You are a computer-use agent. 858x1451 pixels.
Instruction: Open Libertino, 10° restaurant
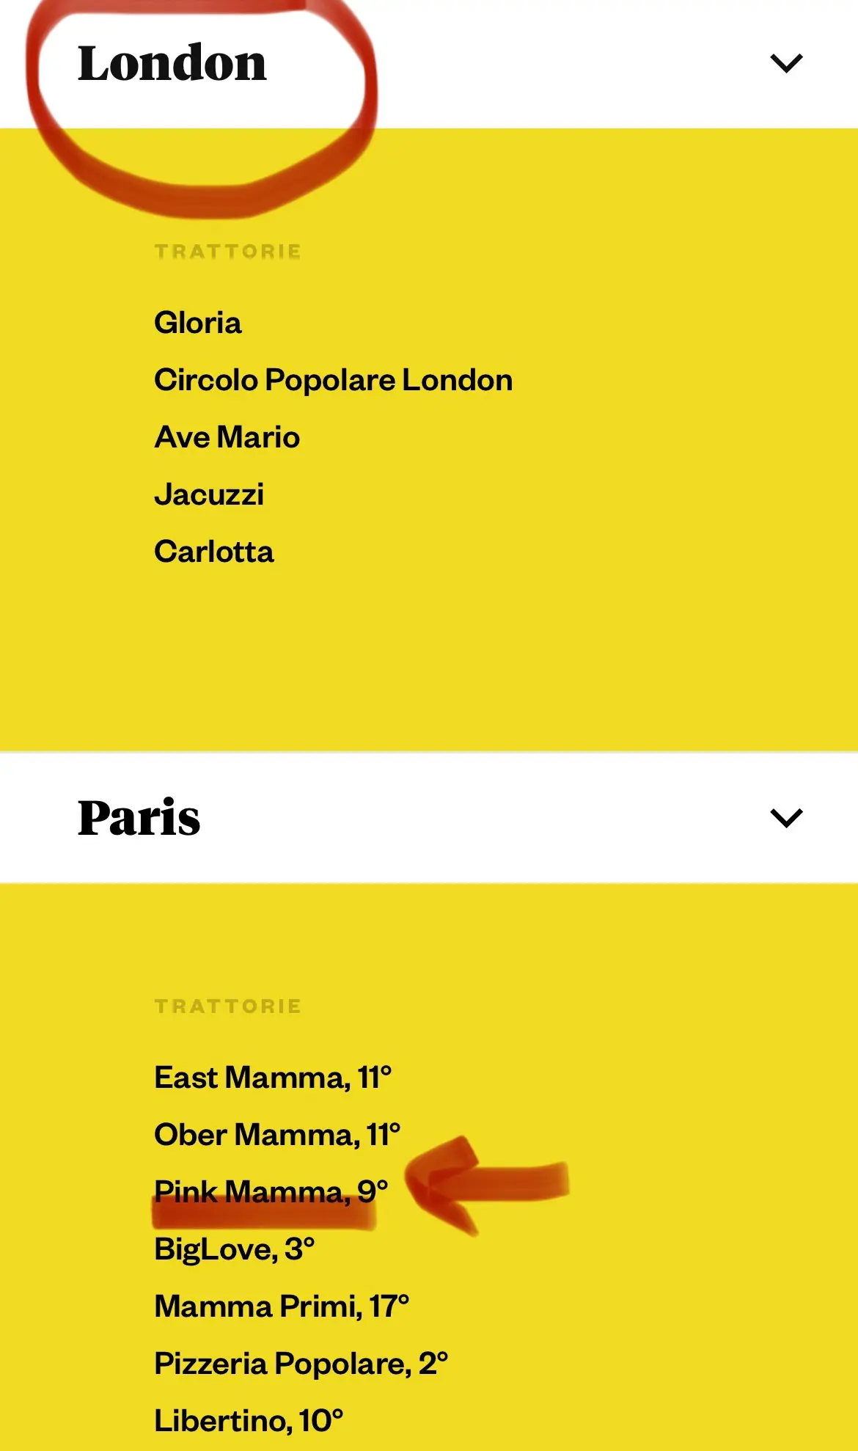pos(249,1421)
